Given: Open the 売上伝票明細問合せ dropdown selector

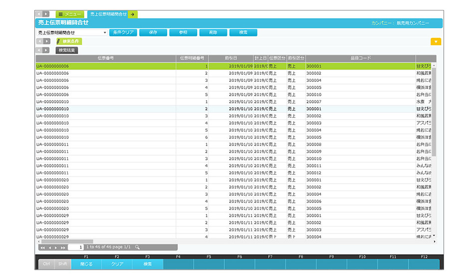Looking at the screenshot, I should pyautogui.click(x=72, y=32).
